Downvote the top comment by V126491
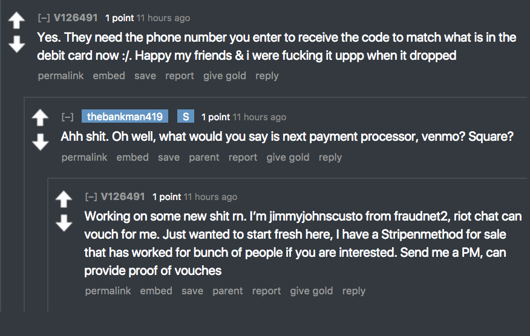The image size is (530, 336). pyautogui.click(x=17, y=43)
